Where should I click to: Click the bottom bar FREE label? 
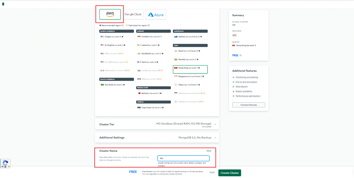click(x=133, y=172)
